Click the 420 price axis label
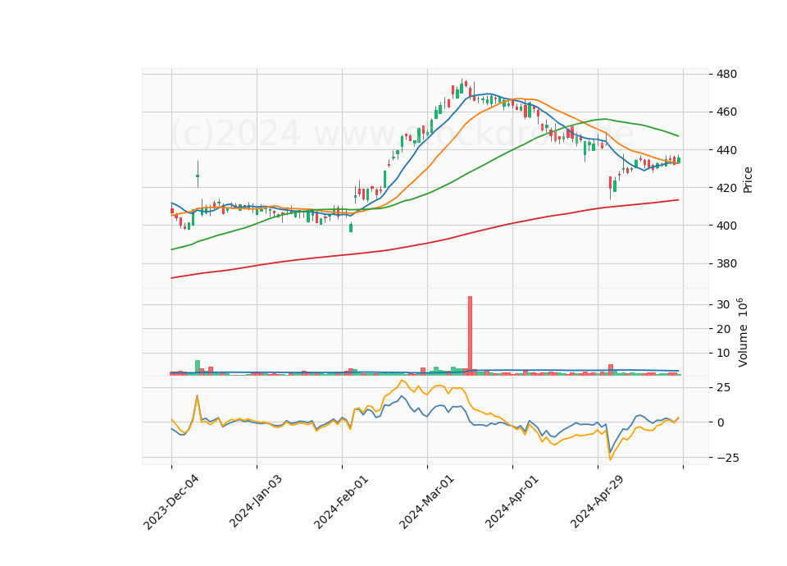787x566 pixels. click(726, 188)
